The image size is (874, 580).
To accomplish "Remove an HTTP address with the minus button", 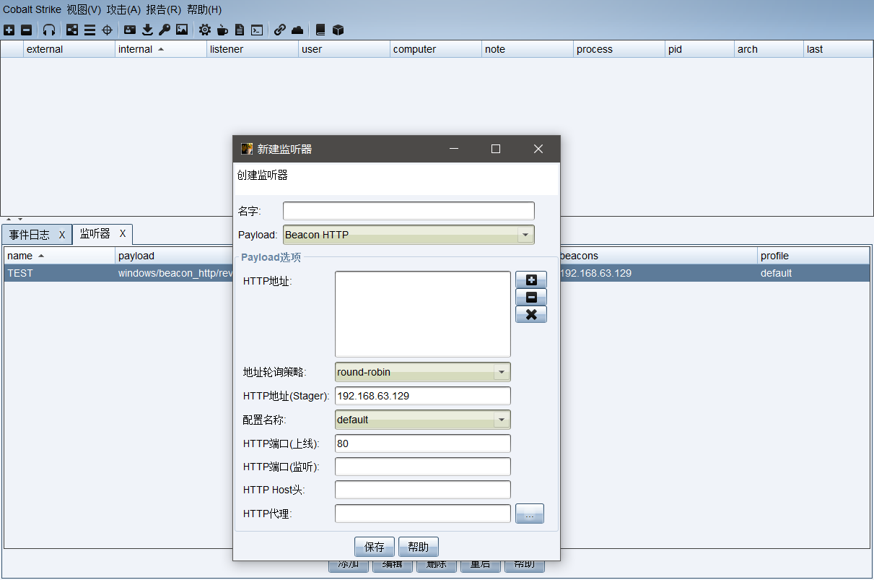I will pos(531,298).
